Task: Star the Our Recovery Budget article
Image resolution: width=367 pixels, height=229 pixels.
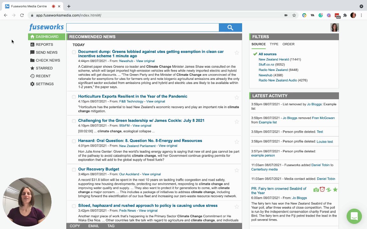Action: [237, 170]
